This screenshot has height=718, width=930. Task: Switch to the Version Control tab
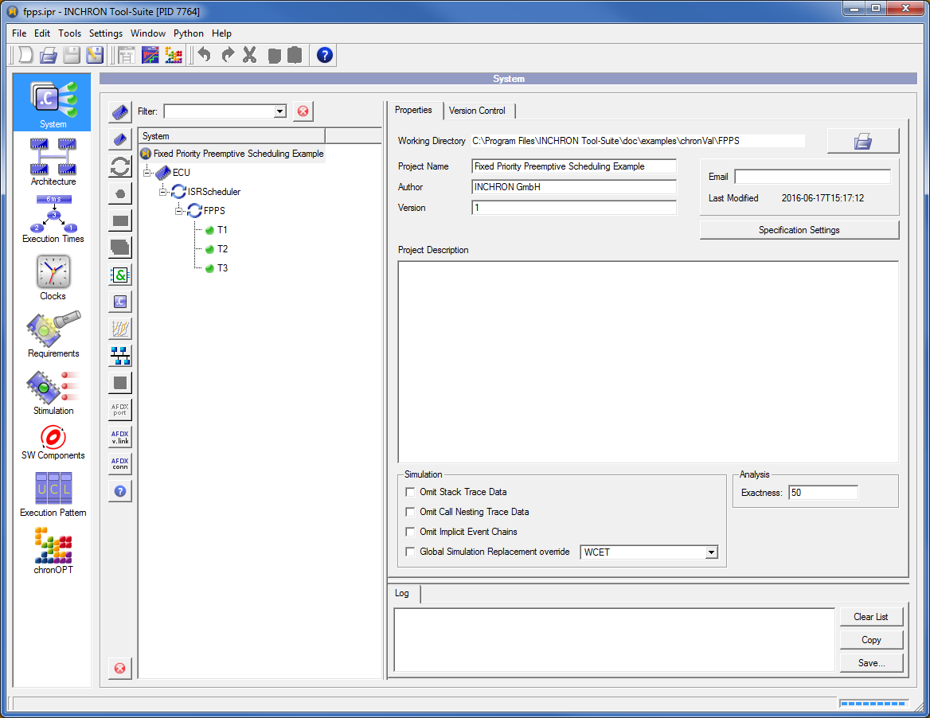tap(478, 111)
